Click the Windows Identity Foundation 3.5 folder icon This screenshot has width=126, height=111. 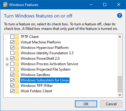click(17, 53)
